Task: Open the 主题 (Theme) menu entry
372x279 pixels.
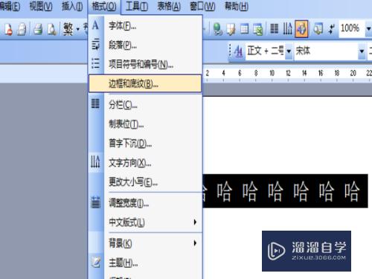Action: click(146, 263)
